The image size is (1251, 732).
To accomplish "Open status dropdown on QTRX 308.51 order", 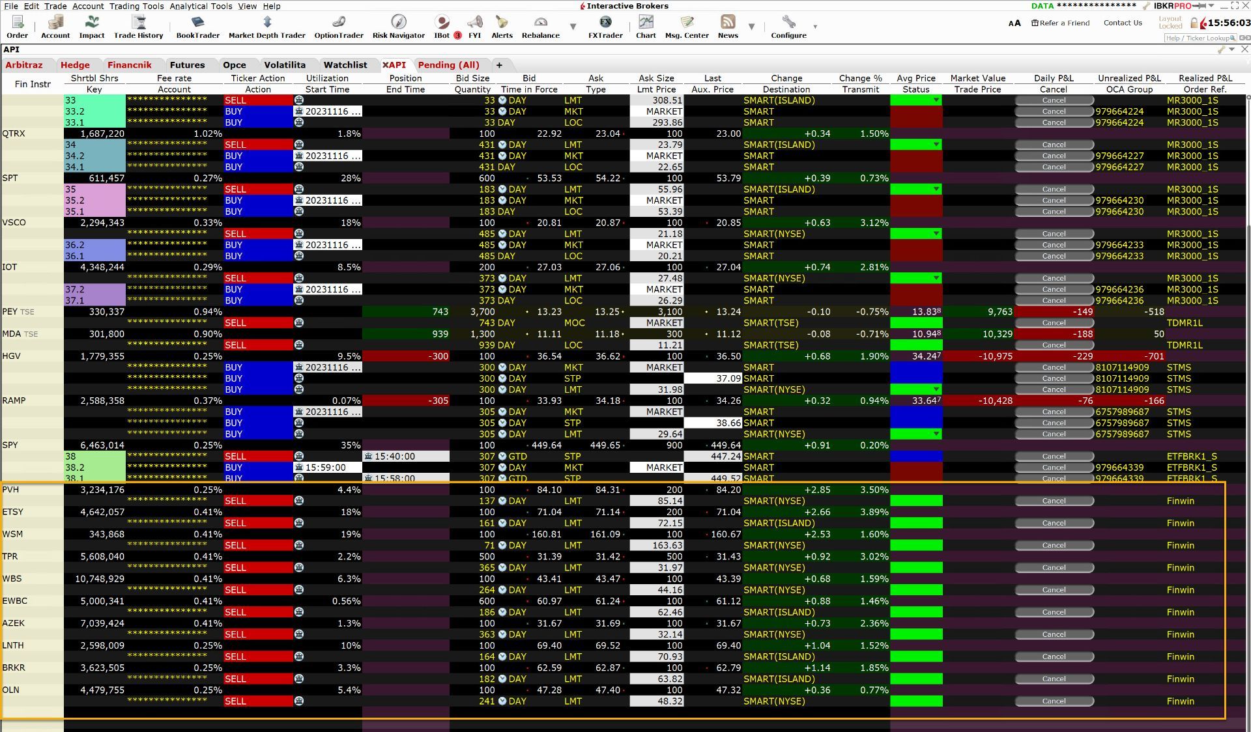I will pos(936,100).
